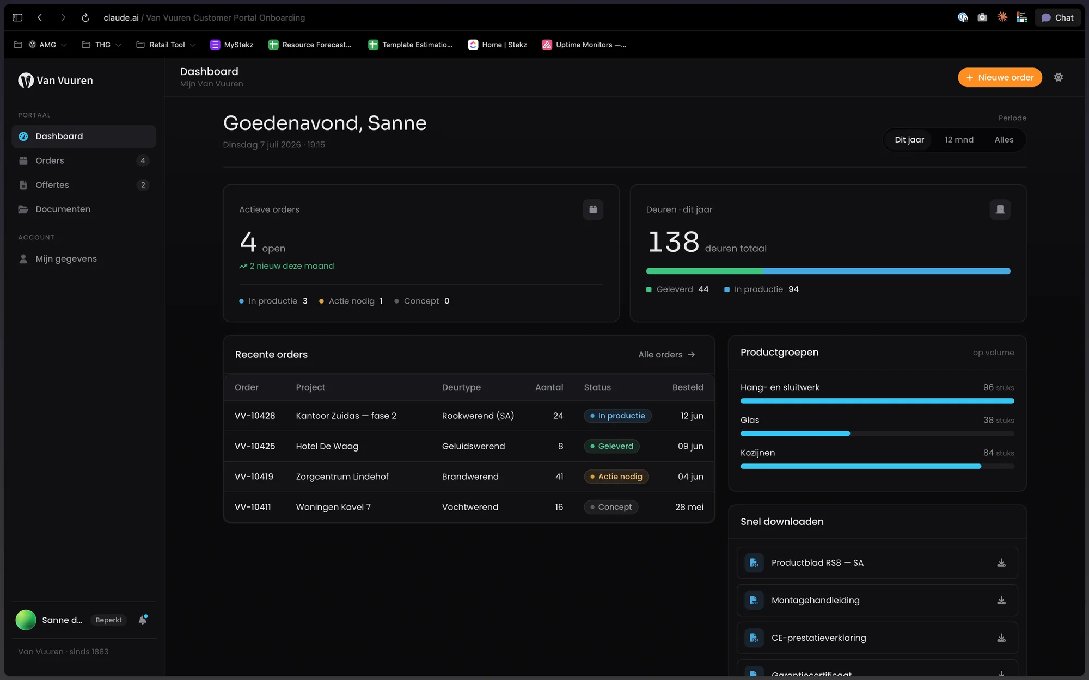Click the Kozijnen volume bar
Viewport: 1089px width, 680px height.
coord(877,466)
